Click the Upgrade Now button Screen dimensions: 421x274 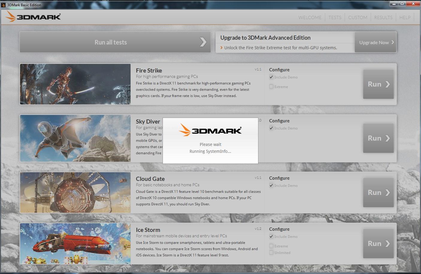[x=375, y=42]
